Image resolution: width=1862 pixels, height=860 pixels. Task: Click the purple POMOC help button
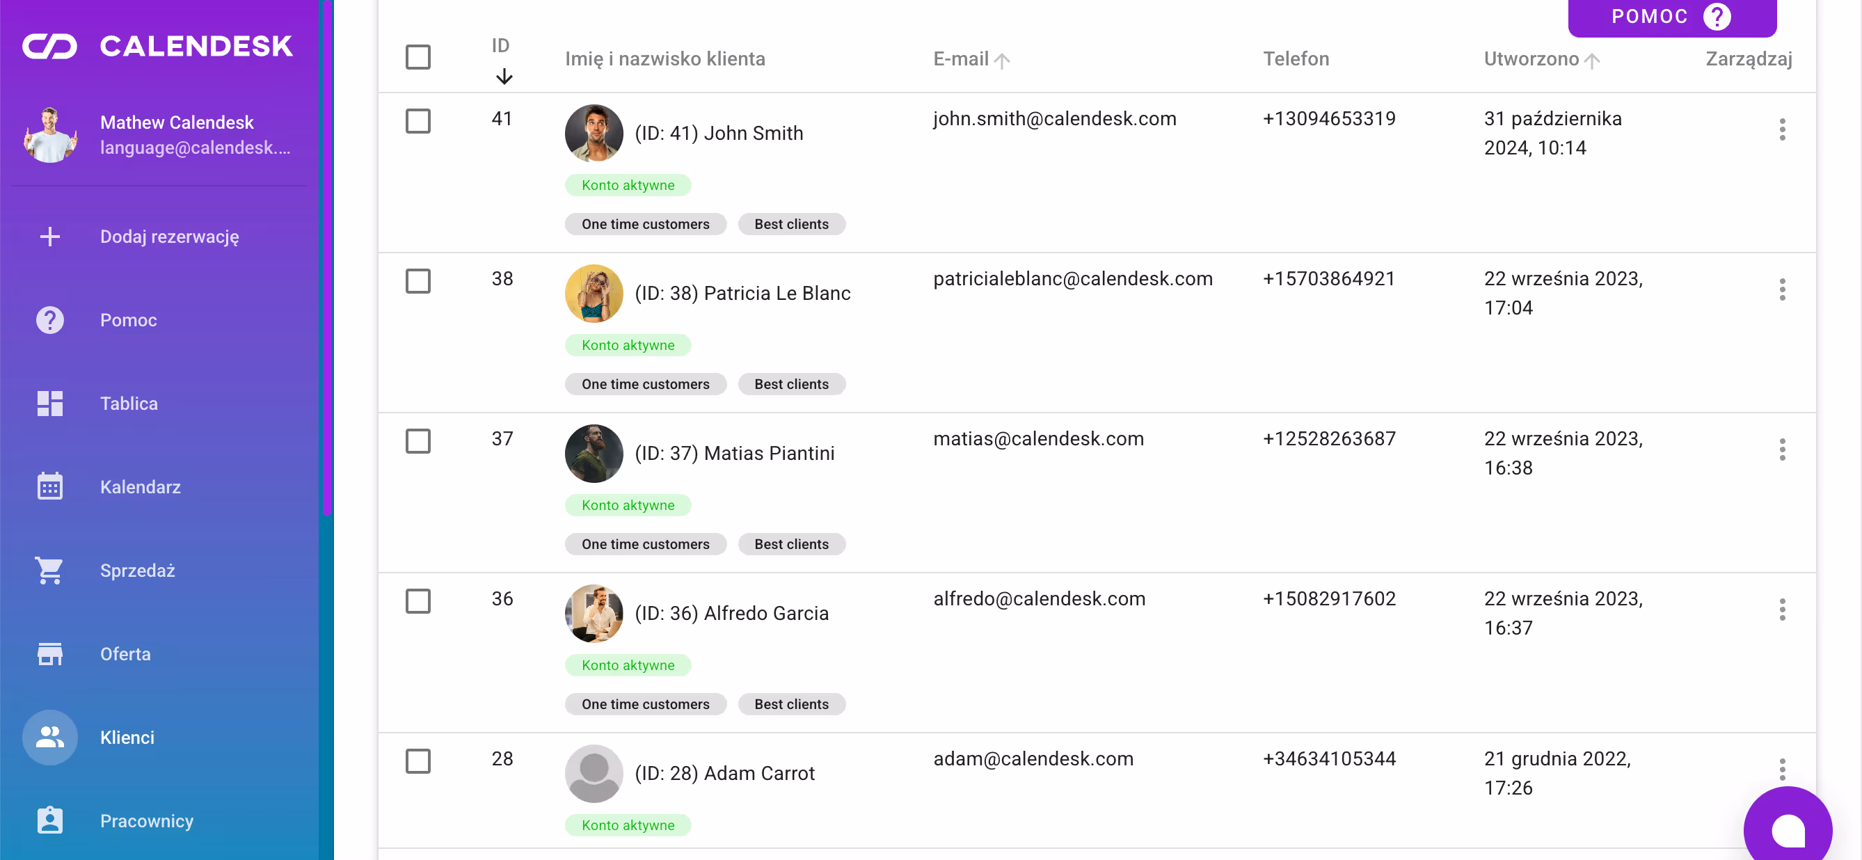point(1671,17)
